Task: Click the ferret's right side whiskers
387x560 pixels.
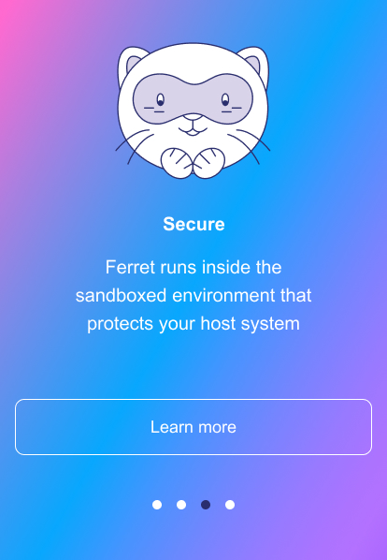Action: click(x=250, y=146)
